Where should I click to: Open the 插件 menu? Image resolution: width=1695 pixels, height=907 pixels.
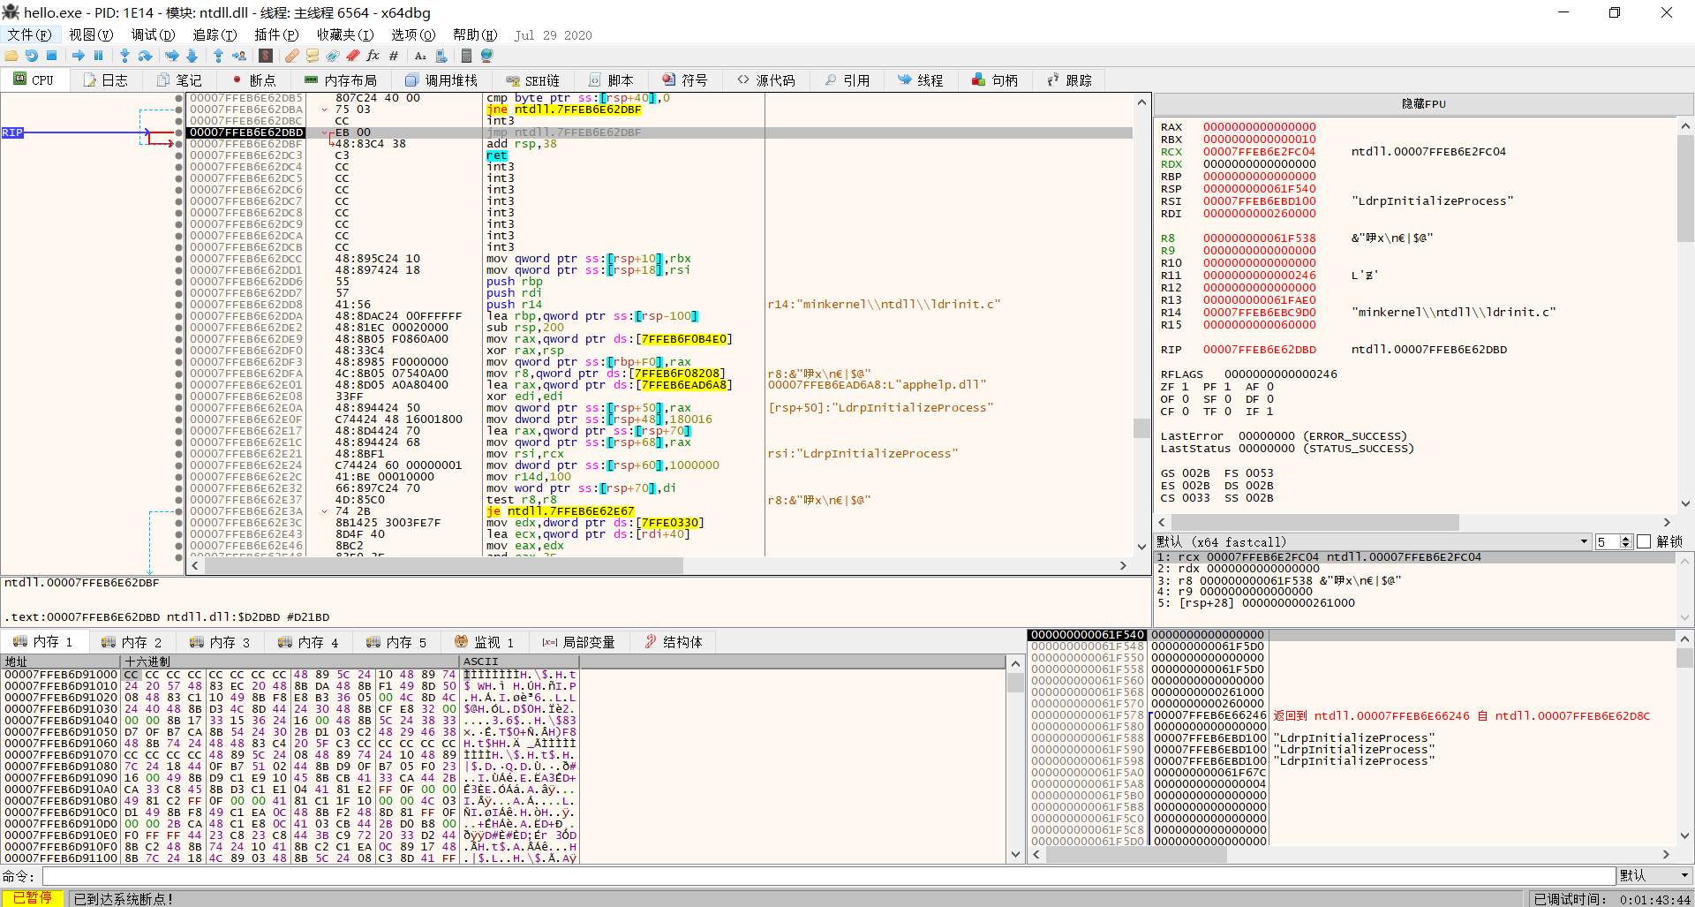276,34
